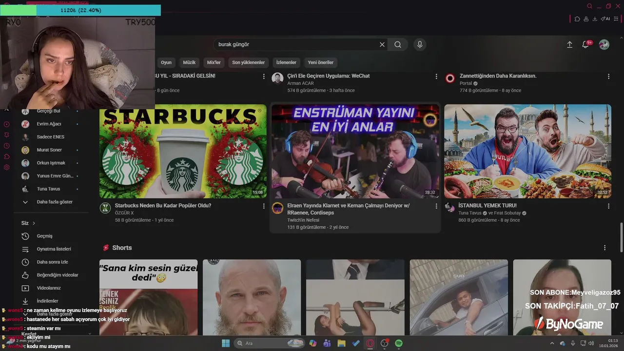The width and height of the screenshot is (624, 351).
Task: Open the Starbucks video thumbnail
Action: click(183, 151)
